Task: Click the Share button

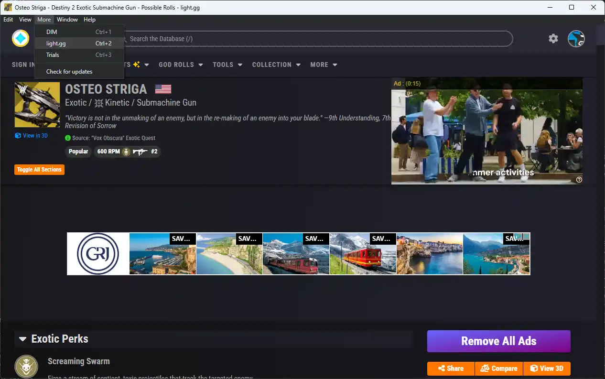Action: tap(451, 368)
